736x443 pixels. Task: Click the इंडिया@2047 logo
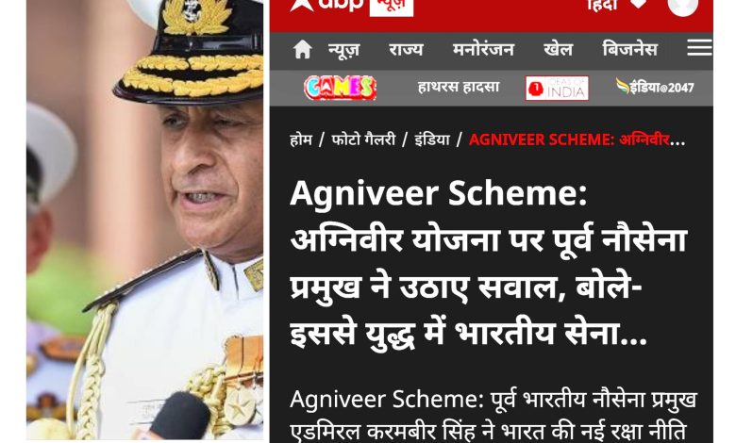(655, 87)
